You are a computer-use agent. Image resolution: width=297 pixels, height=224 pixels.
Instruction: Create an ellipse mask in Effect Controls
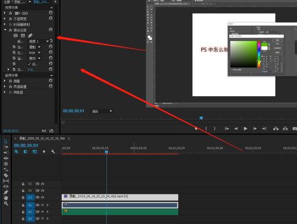point(15,36)
